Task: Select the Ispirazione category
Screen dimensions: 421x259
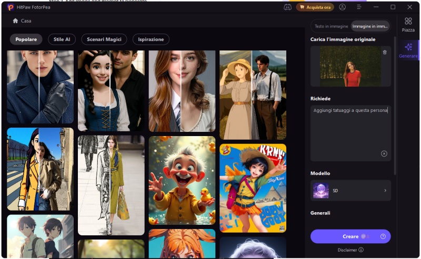Action: 151,39
